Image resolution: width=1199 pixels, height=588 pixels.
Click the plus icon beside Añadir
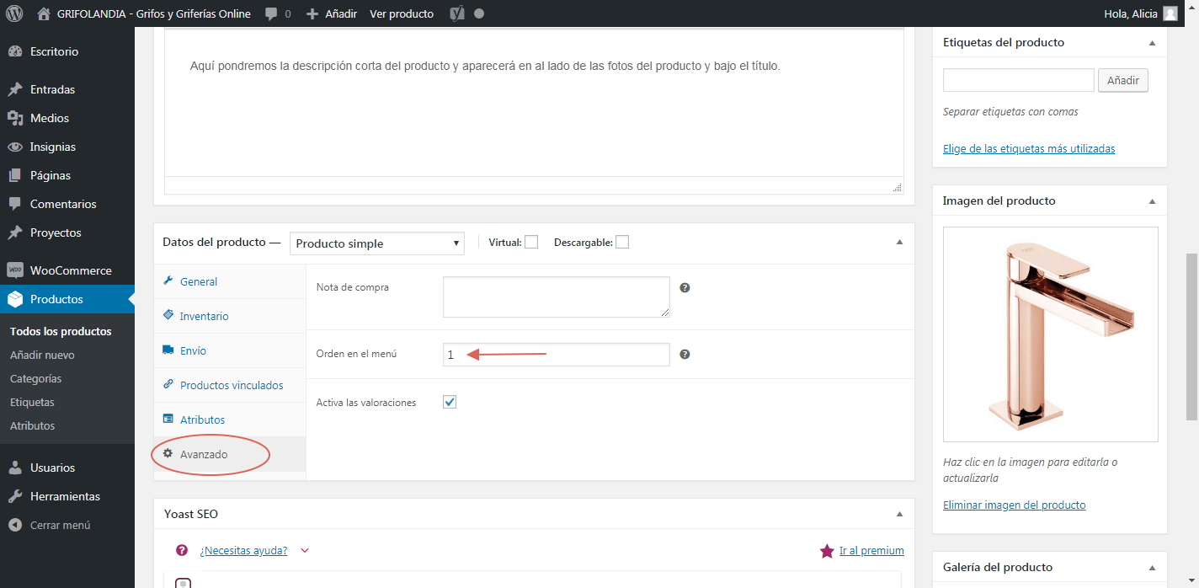click(x=312, y=14)
